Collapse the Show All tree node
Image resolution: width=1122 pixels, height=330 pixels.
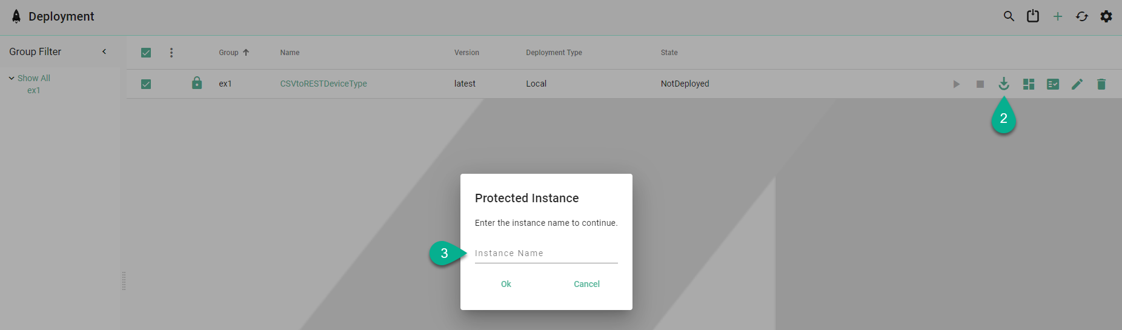pos(12,78)
